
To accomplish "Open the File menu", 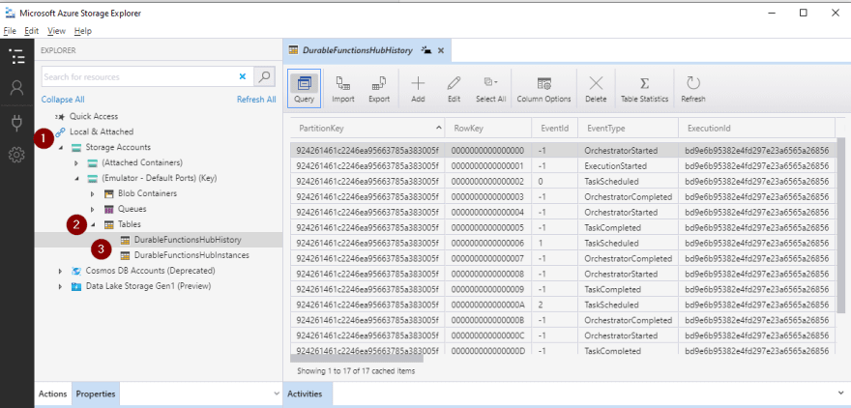I will point(10,31).
